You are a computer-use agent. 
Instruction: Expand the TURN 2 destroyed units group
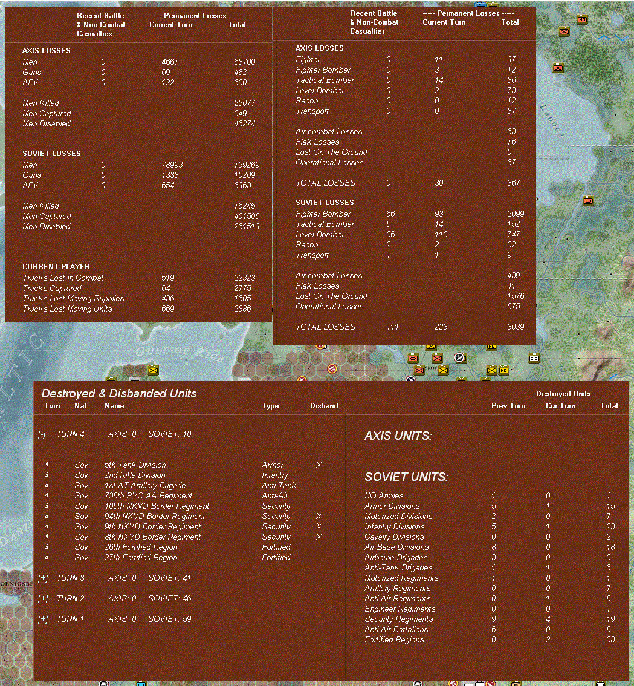click(x=42, y=599)
